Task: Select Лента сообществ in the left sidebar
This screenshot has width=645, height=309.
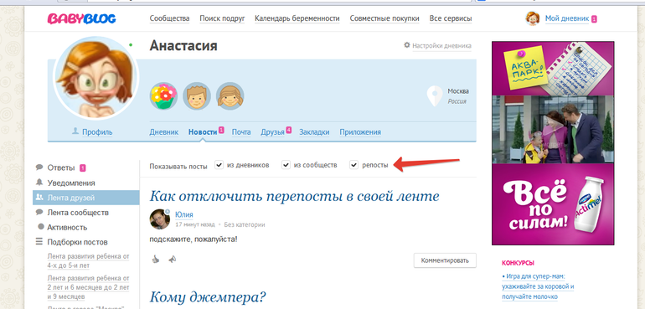Action: 78,213
